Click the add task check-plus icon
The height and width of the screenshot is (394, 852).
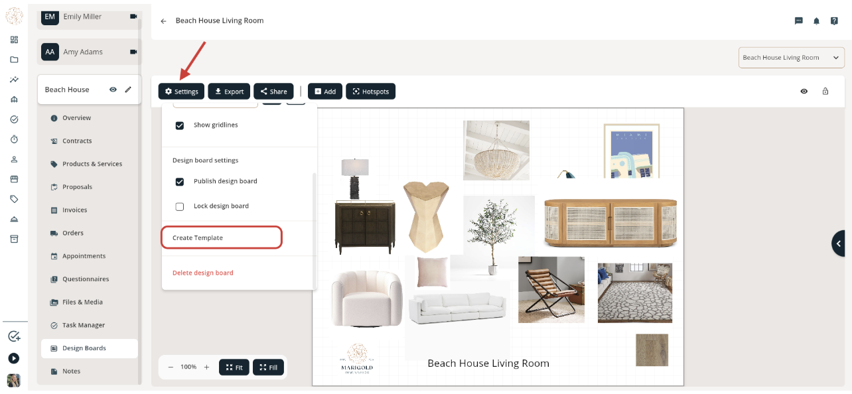[x=14, y=336]
